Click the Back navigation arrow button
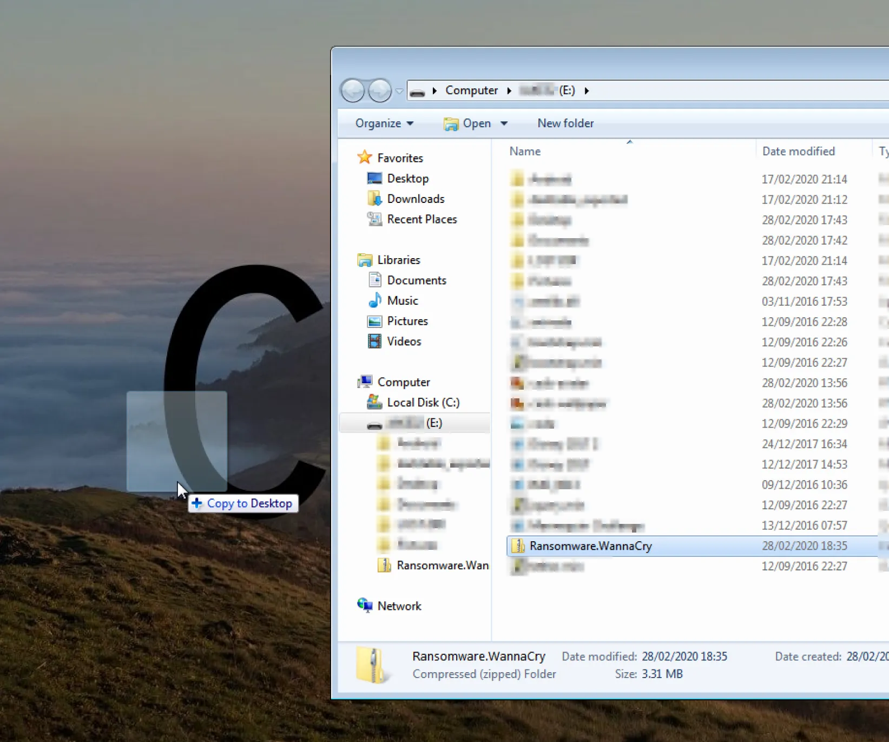 click(x=353, y=90)
